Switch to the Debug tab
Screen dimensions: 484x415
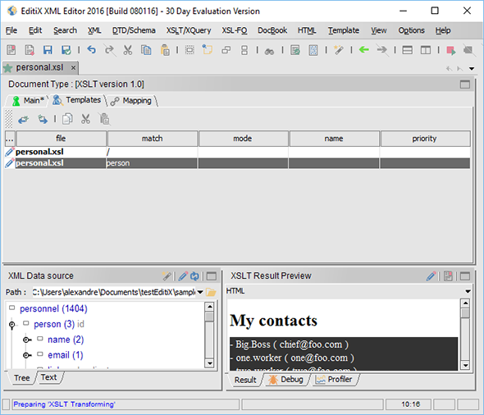tap(285, 380)
